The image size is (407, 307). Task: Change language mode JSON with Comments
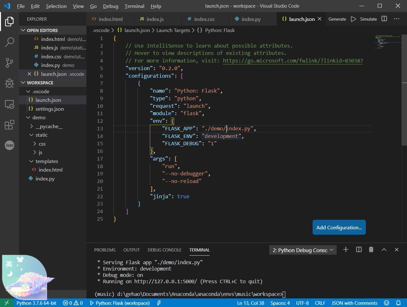[354, 303]
